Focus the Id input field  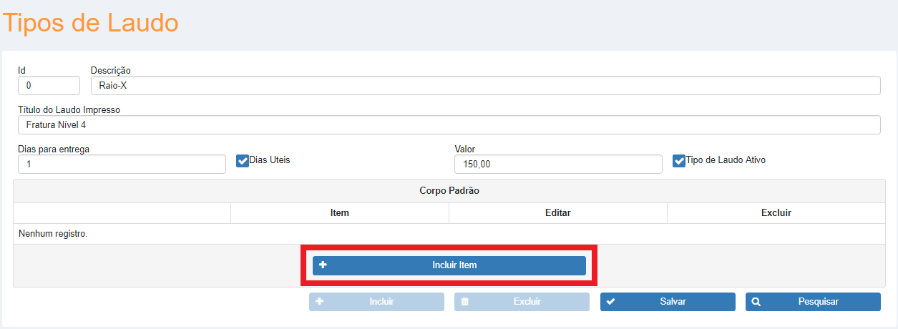click(49, 86)
